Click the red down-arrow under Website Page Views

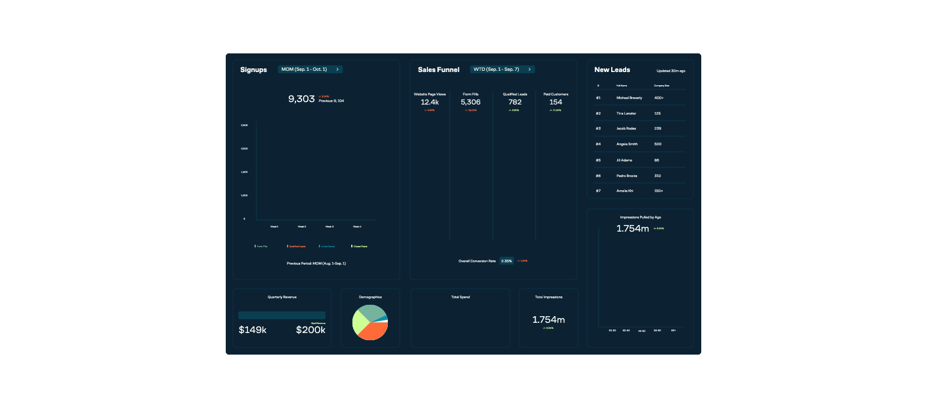(425, 110)
